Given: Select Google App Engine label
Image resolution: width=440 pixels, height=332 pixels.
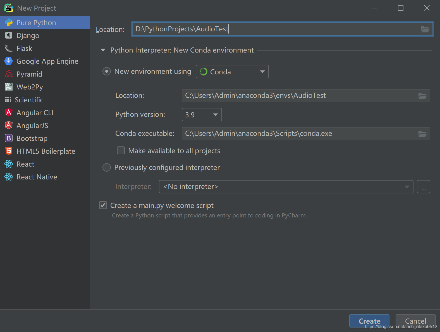Looking at the screenshot, I should coord(47,61).
